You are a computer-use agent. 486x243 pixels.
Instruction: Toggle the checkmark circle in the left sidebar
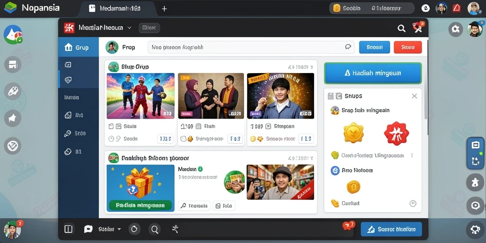pos(13,145)
